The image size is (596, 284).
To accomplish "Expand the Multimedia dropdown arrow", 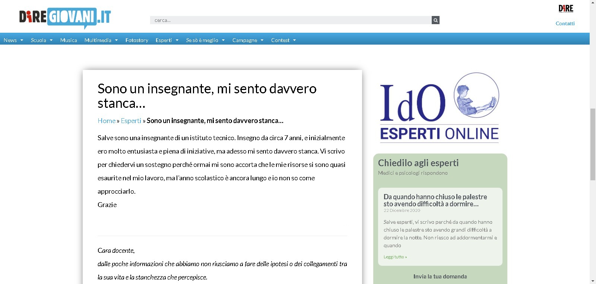I will pos(116,40).
